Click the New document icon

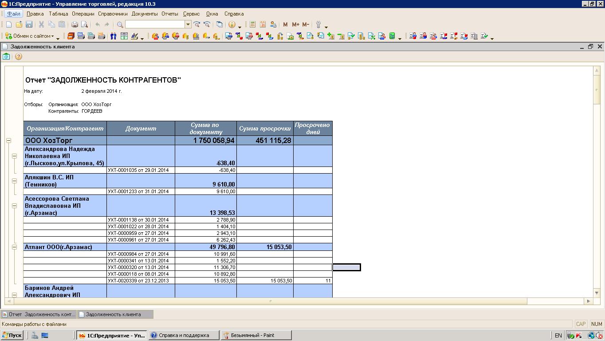(x=8, y=25)
